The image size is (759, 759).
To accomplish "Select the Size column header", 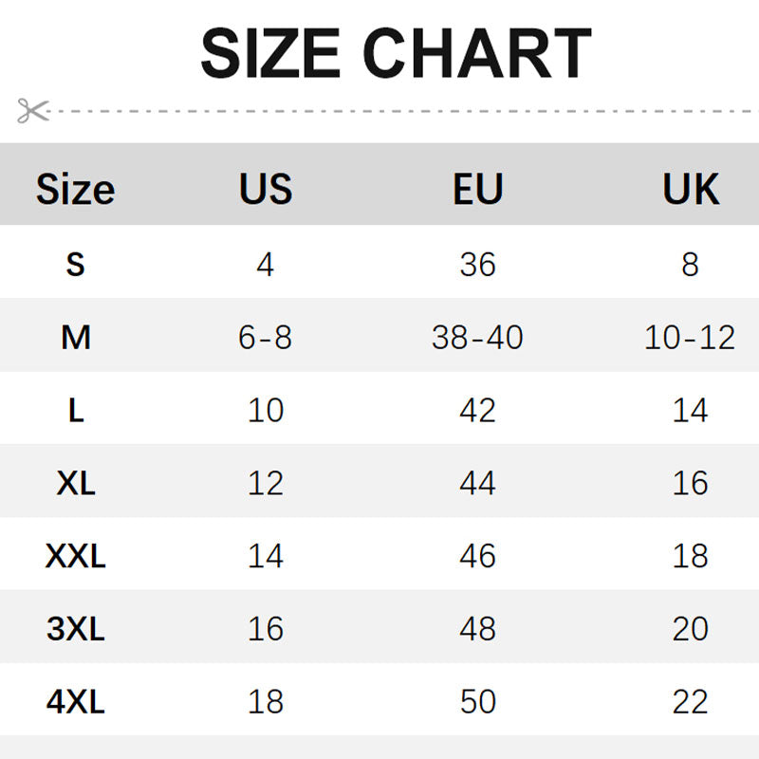I will 76,189.
